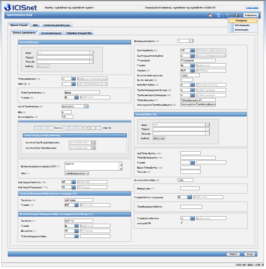Click the small button beside Εμπορευματοκιβώτιο (19) field
The image size is (266, 269).
(191, 41)
